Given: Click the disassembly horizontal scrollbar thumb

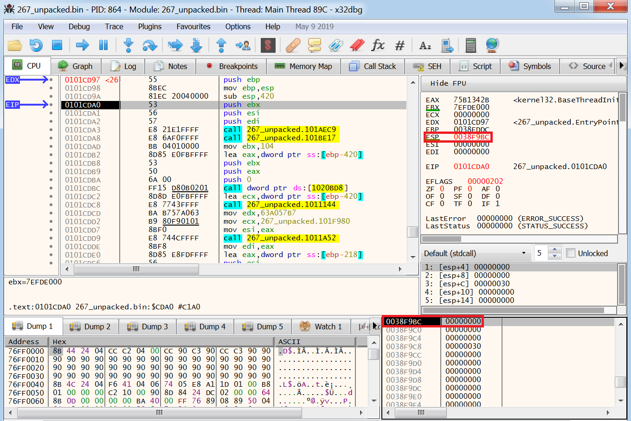Looking at the screenshot, I should point(136,269).
